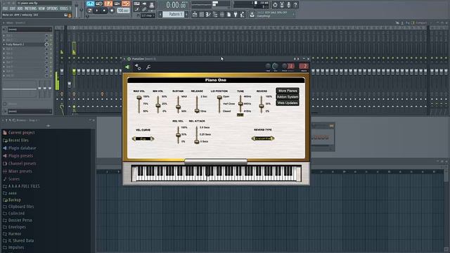450x253 pixels.
Task: Click the Piano One channel volume knob
Action: 275,67
